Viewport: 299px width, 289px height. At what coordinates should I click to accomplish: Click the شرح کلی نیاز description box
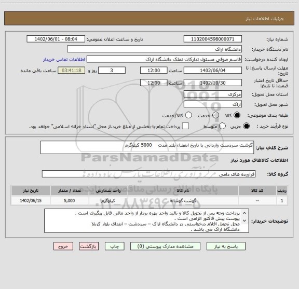(x=147, y=147)
